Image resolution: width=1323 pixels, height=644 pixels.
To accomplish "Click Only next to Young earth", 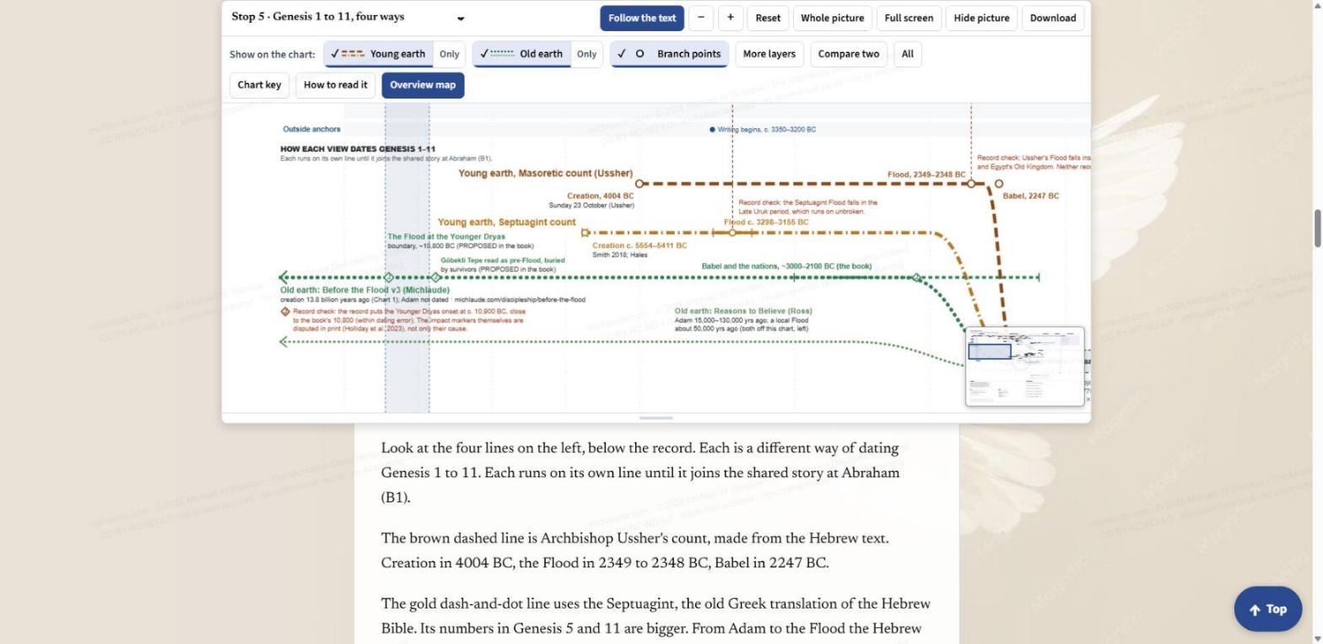I will point(449,54).
